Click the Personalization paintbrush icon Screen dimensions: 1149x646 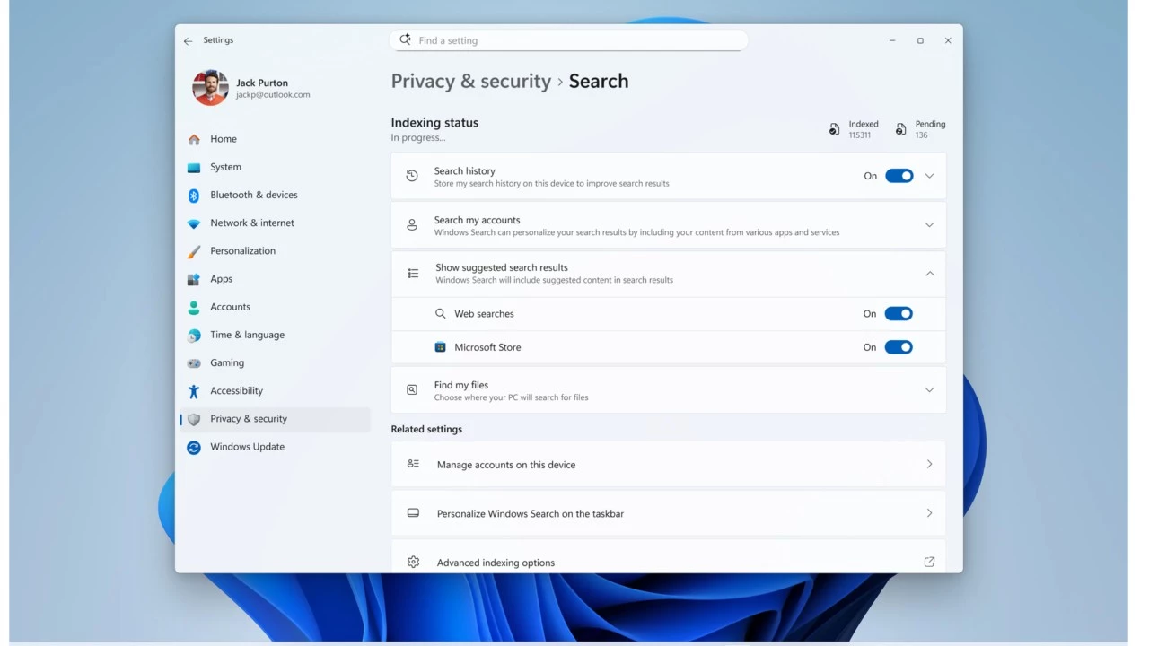point(194,251)
